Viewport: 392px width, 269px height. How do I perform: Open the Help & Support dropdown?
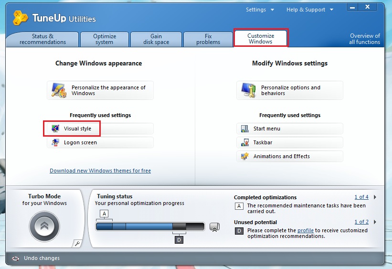pyautogui.click(x=310, y=10)
